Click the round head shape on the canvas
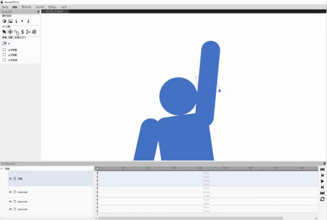 pos(178,96)
